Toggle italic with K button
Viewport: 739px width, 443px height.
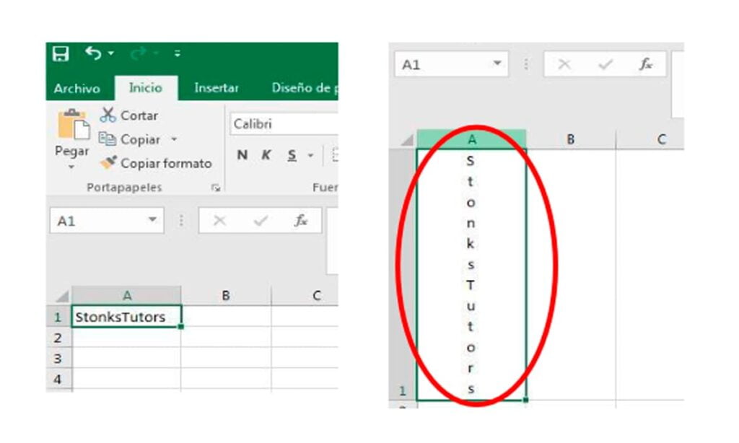click(266, 155)
